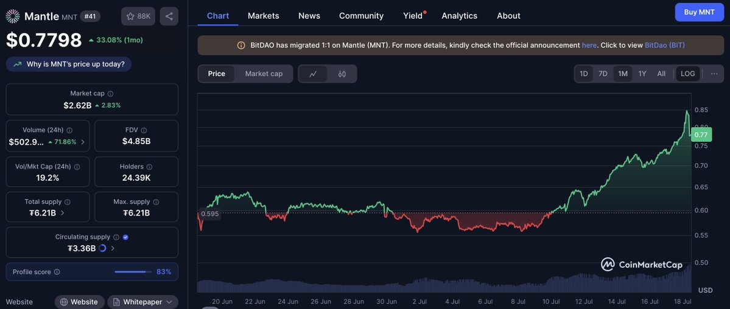730x309 pixels.
Task: Open the Community tab
Action: pyautogui.click(x=361, y=16)
